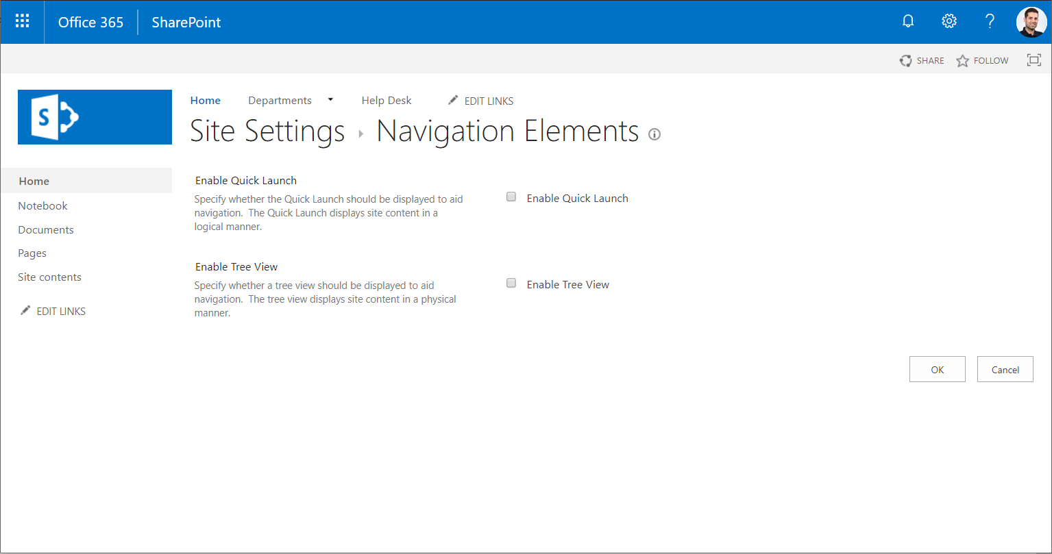Viewport: 1052px width, 554px height.
Task: Enter focus mode with the expand icon
Action: tap(1033, 60)
